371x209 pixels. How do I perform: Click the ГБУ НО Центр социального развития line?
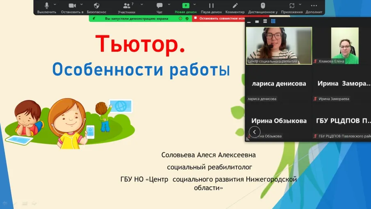click(208, 184)
